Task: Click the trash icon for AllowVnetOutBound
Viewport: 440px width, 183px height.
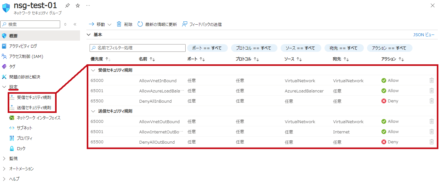Action: tap(432, 121)
